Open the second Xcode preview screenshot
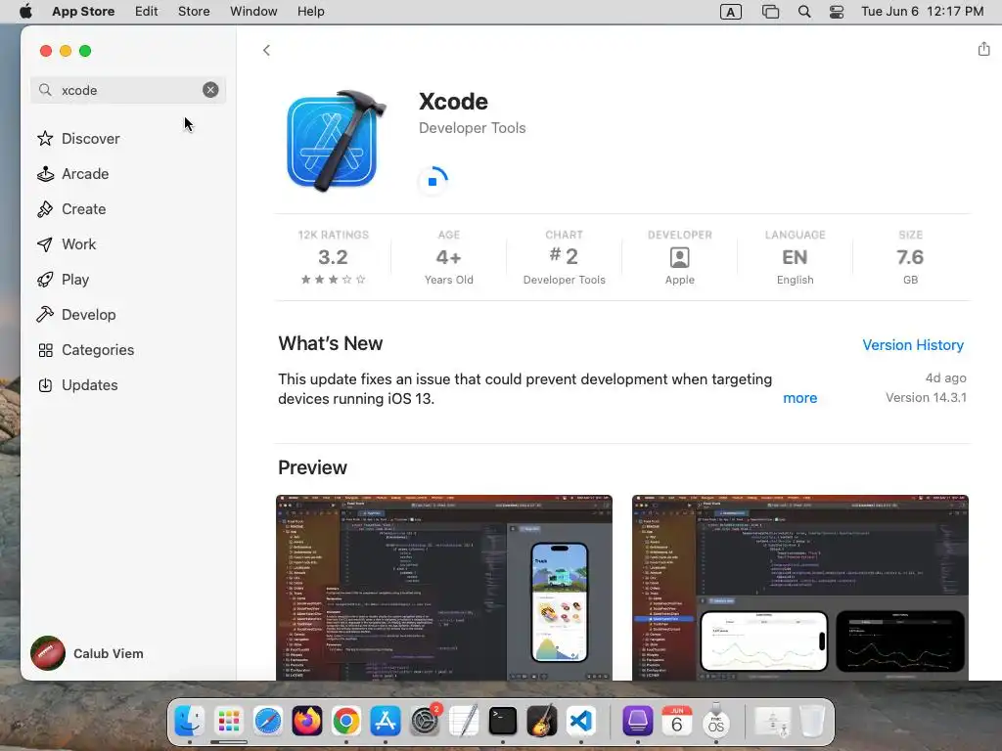 (800, 588)
